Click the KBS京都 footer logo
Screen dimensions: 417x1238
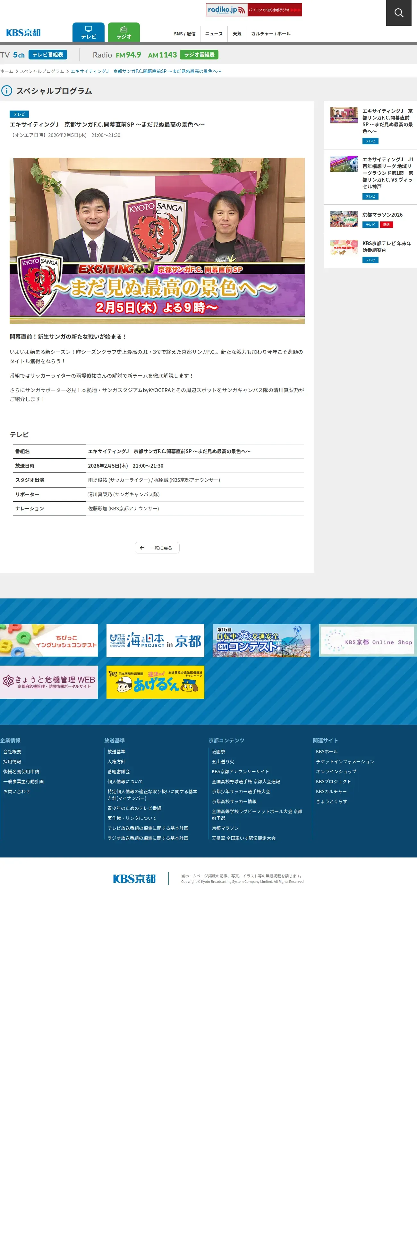coord(134,878)
